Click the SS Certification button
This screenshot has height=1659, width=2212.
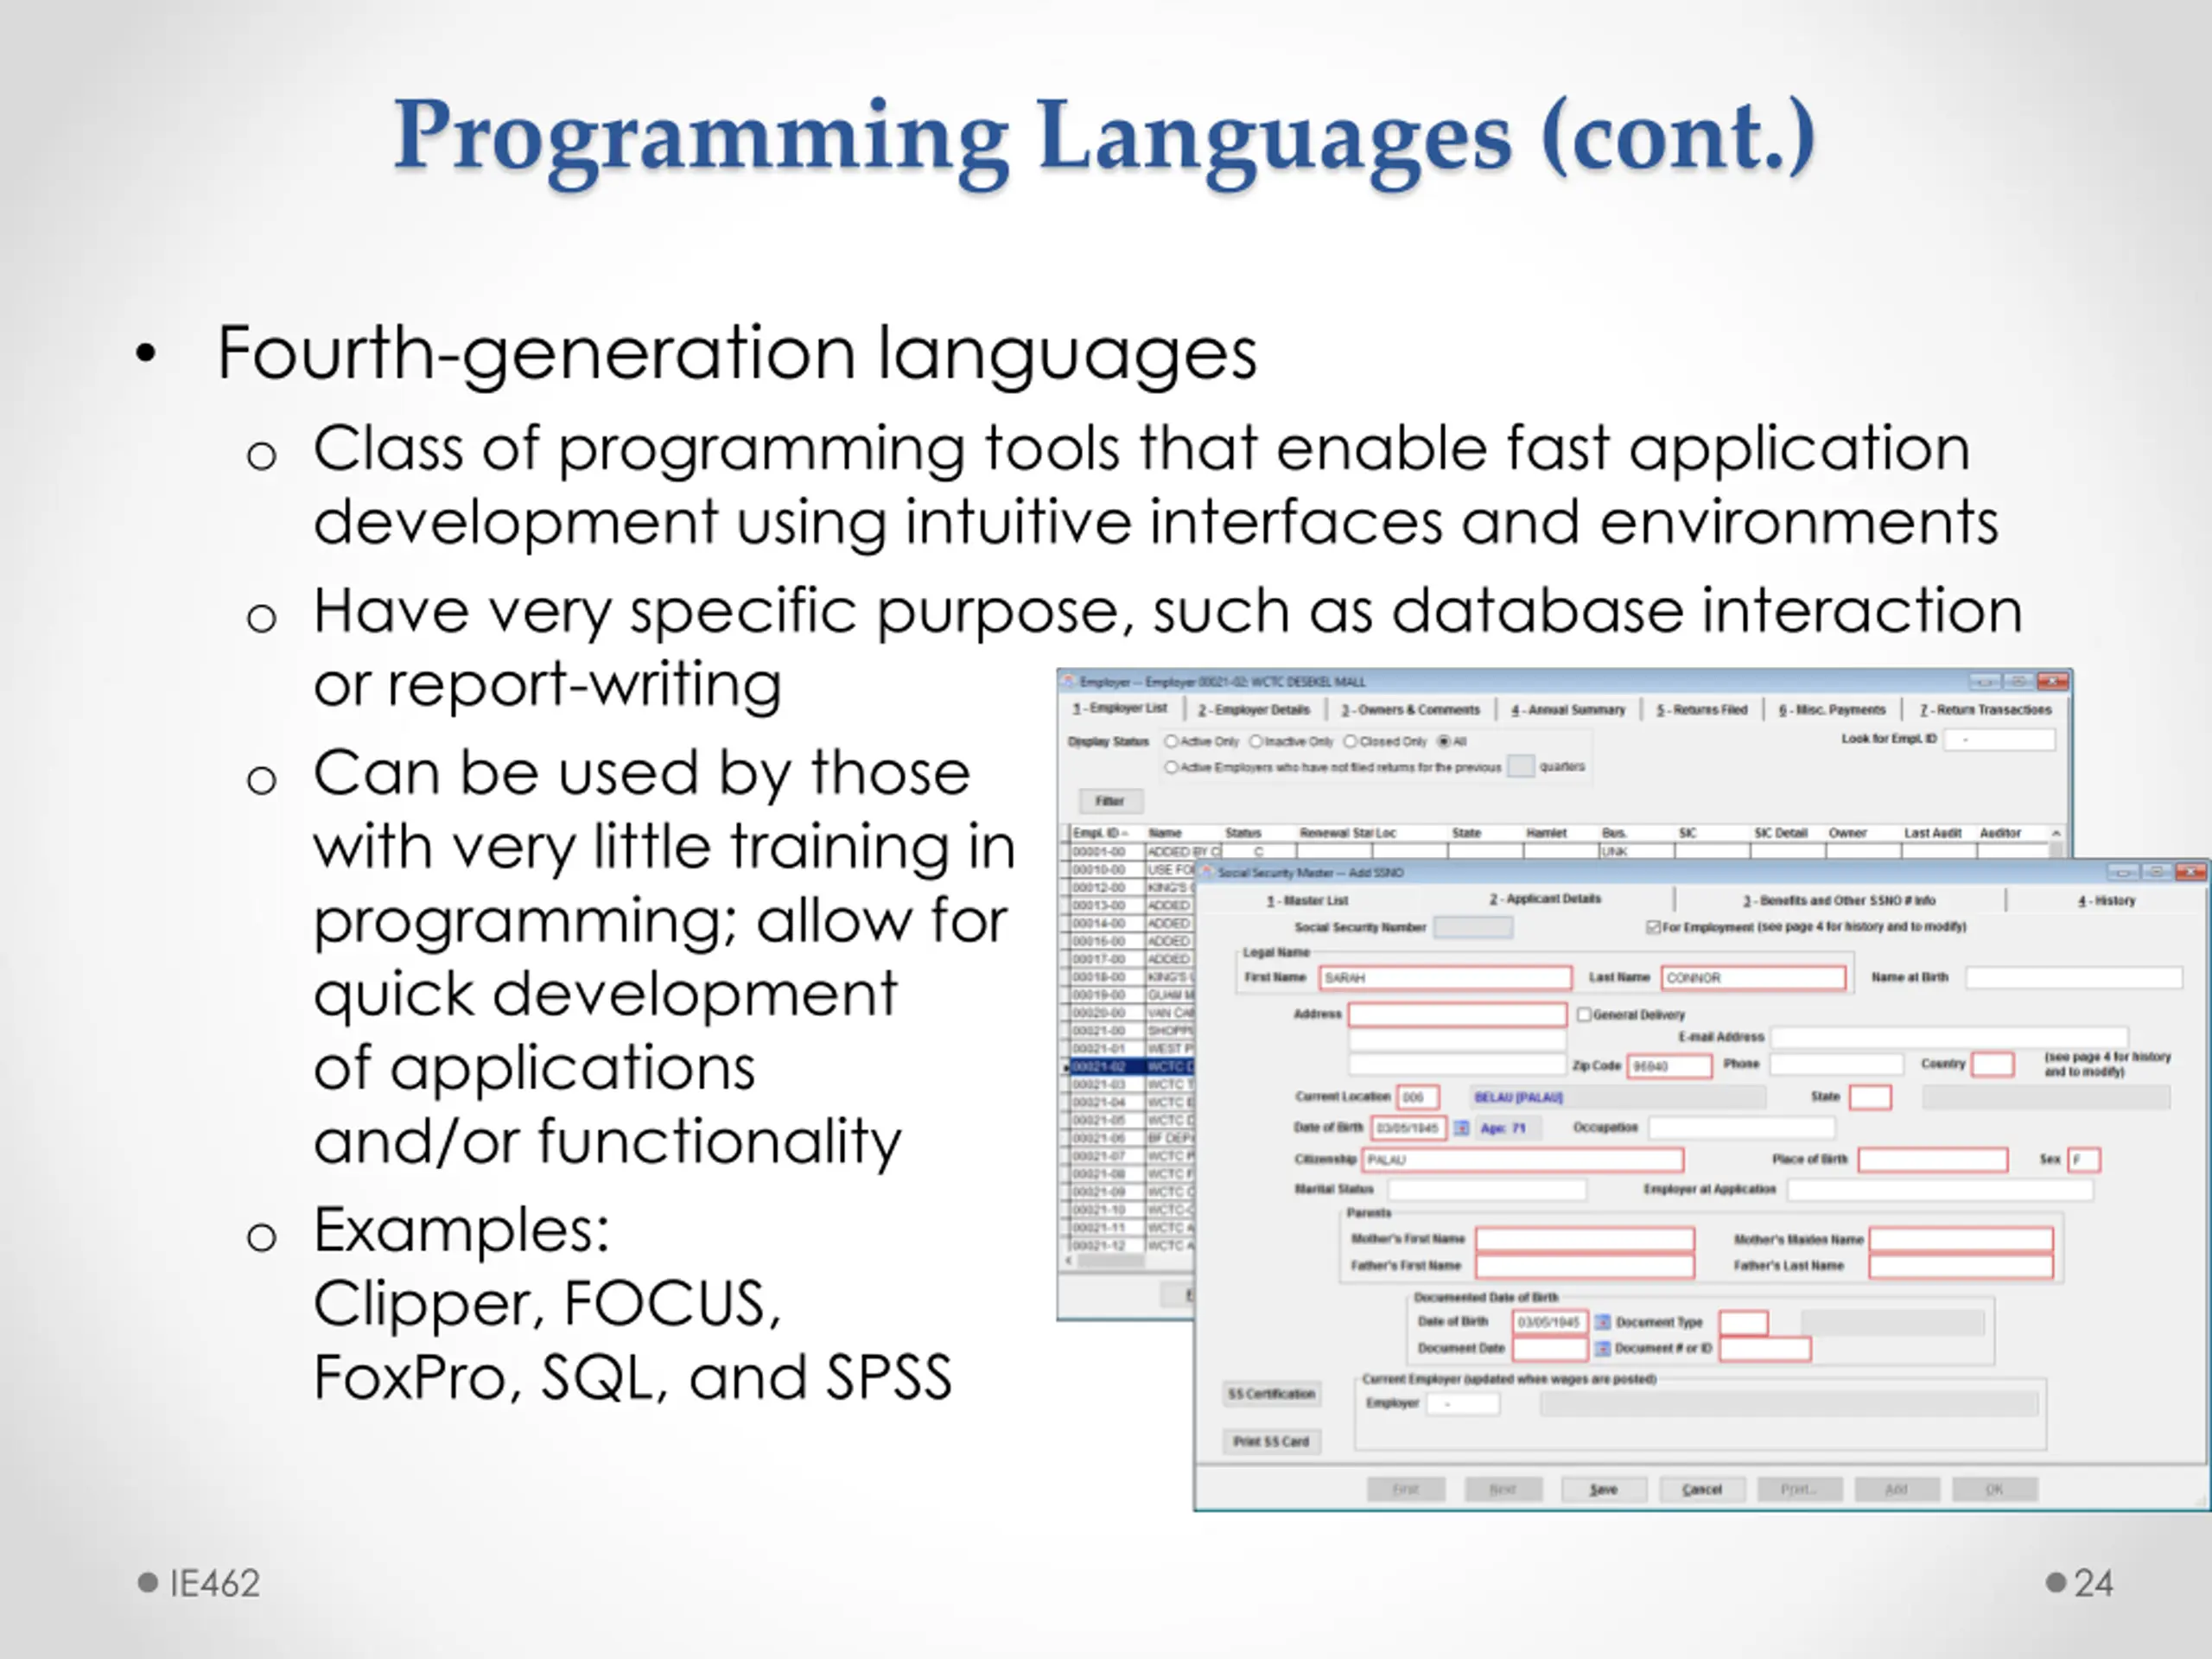point(1271,1394)
